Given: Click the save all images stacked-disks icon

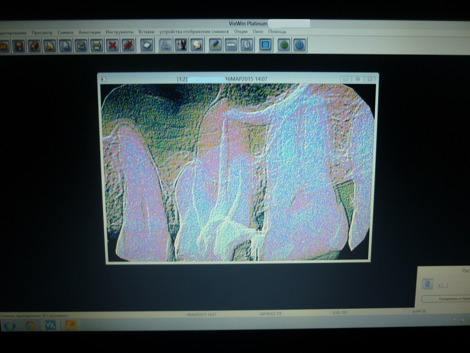Looking at the screenshot, I should (34, 46).
